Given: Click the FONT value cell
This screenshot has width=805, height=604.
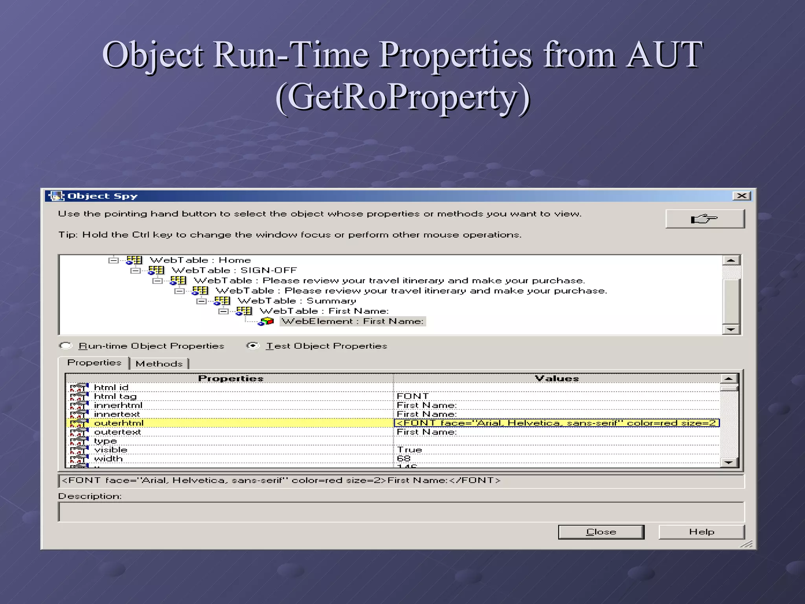Looking at the screenshot, I should click(x=557, y=396).
